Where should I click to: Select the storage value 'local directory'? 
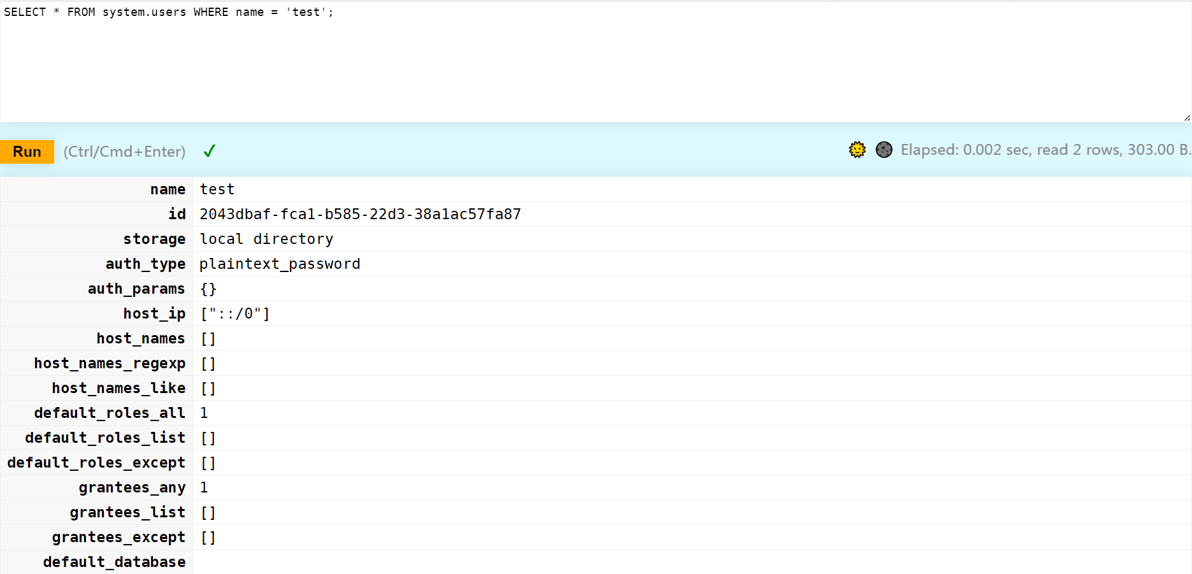[x=266, y=239]
